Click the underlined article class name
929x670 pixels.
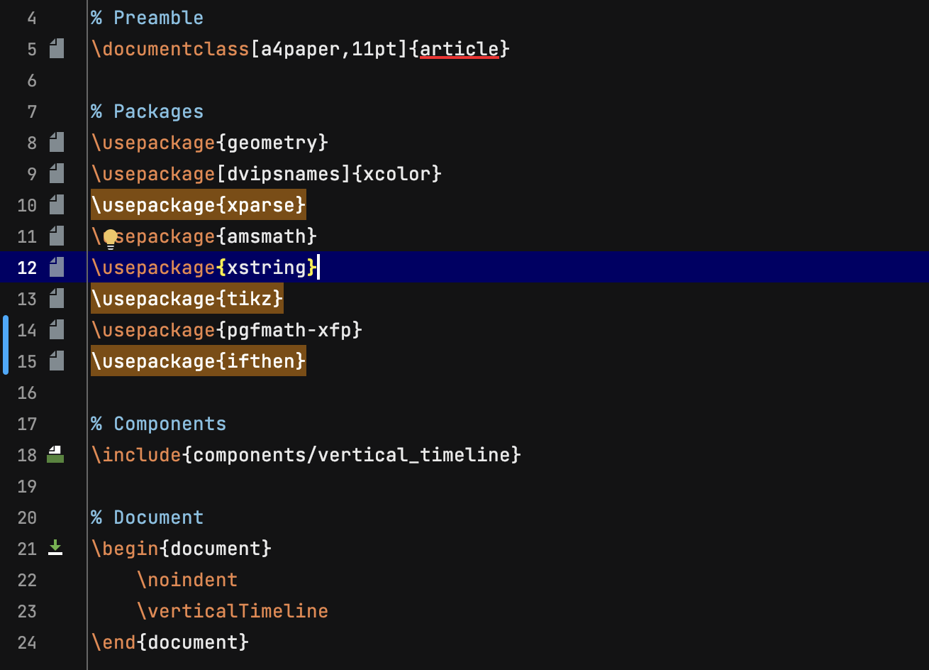pyautogui.click(x=459, y=48)
